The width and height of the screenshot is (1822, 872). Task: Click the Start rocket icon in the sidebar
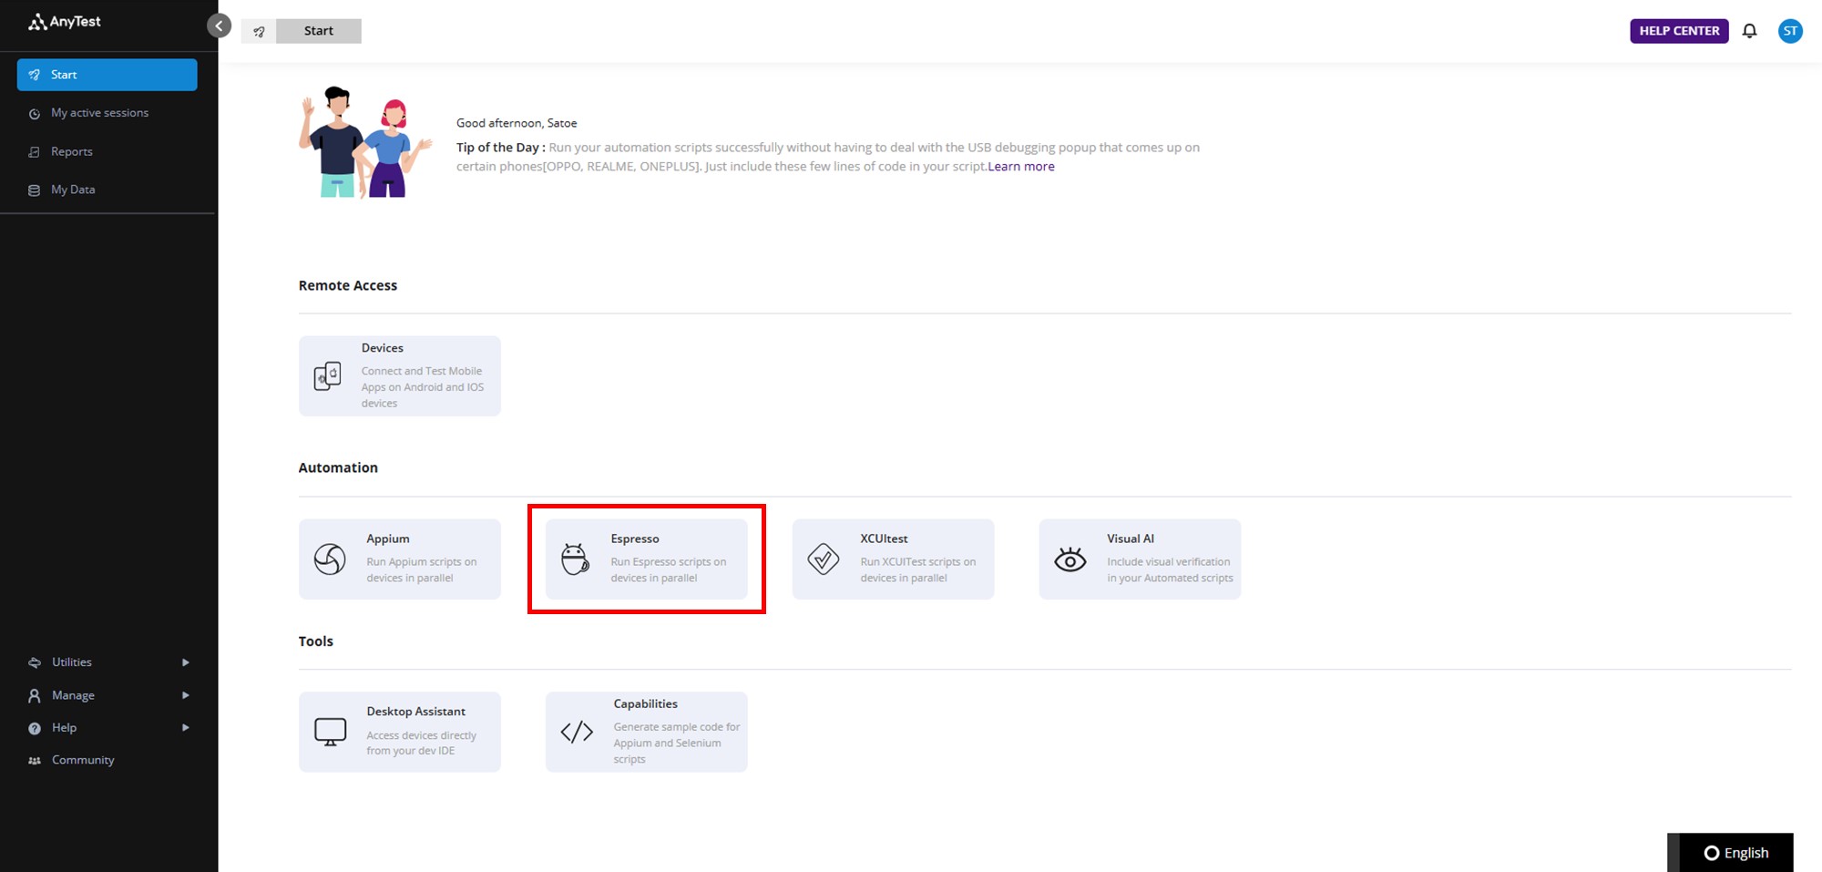coord(35,75)
